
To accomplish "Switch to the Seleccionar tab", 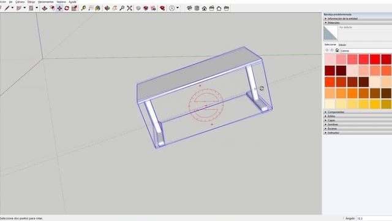I will pyautogui.click(x=330, y=45).
